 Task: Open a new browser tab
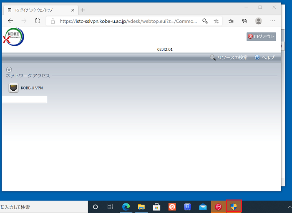click(83, 10)
